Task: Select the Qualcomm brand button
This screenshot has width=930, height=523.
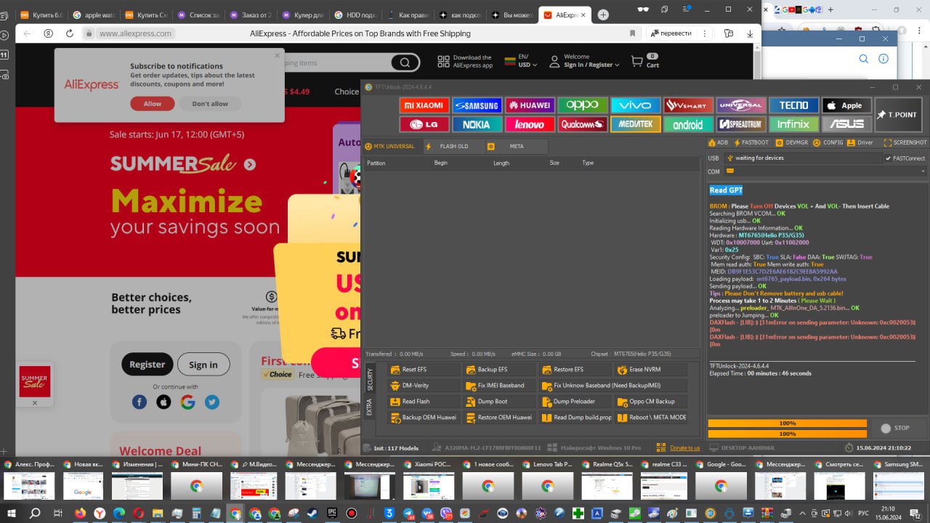Action: click(583, 124)
